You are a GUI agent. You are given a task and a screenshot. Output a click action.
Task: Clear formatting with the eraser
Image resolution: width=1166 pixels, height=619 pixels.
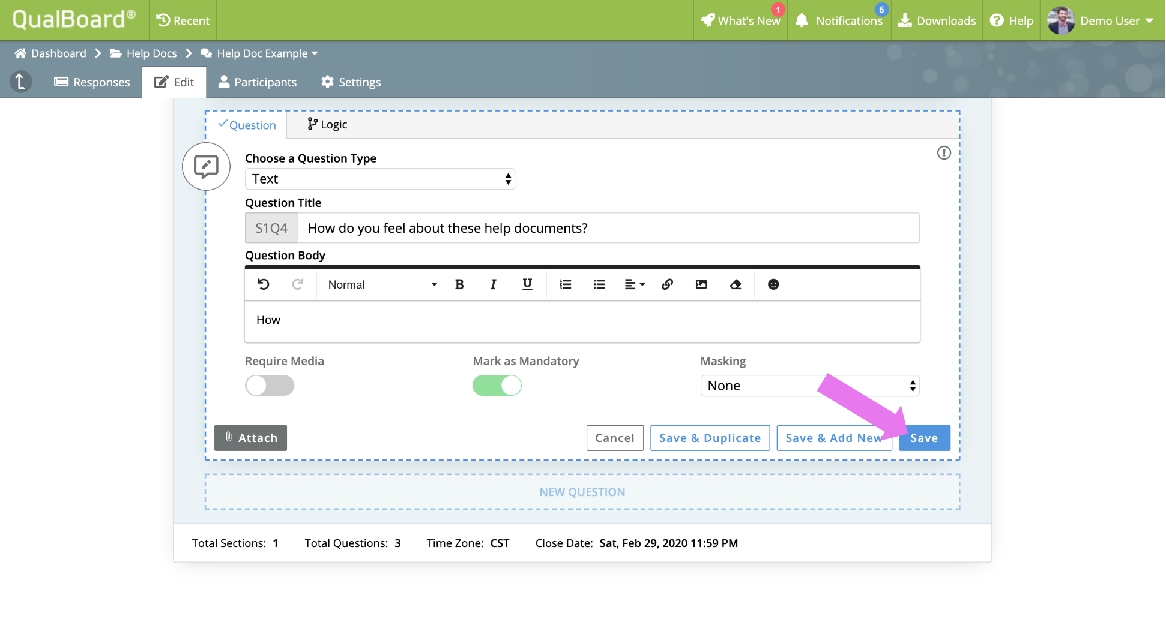736,284
